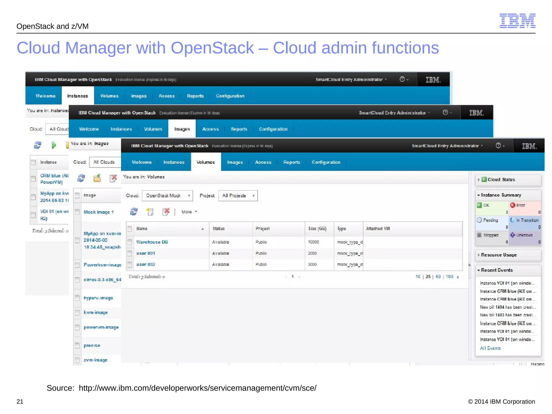Check the Mock Image 1 row checkbox
Image resolution: width=552 pixels, height=414 pixels.
pos(77,212)
